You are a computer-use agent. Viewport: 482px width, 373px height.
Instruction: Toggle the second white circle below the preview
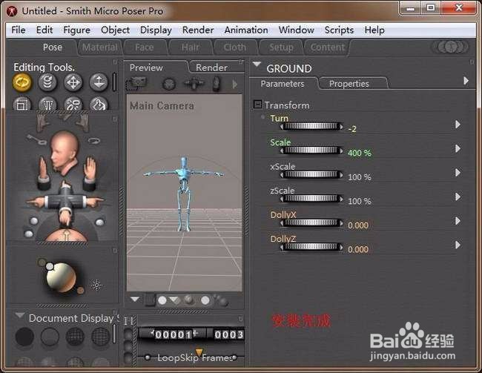click(205, 300)
